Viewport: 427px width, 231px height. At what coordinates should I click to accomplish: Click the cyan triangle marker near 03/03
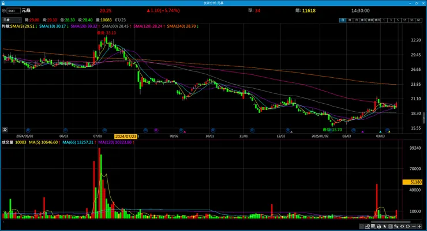380,132
